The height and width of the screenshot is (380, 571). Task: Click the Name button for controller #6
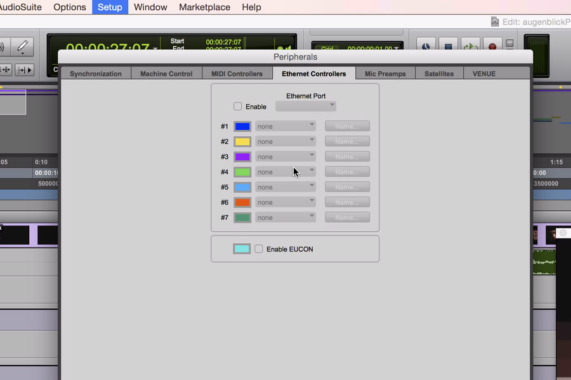click(x=347, y=202)
